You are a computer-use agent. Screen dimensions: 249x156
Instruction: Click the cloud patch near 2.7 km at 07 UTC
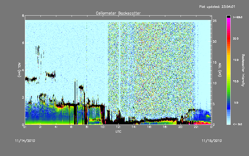click(81, 87)
